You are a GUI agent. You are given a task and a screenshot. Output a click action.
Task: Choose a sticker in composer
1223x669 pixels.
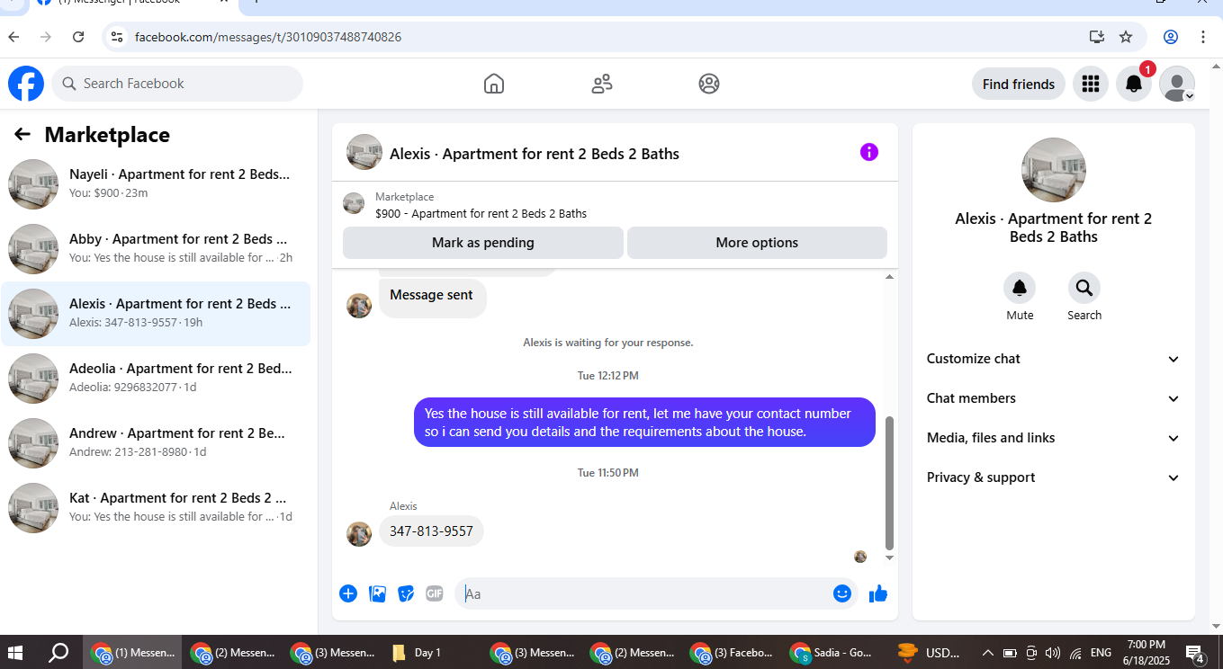[x=406, y=593]
